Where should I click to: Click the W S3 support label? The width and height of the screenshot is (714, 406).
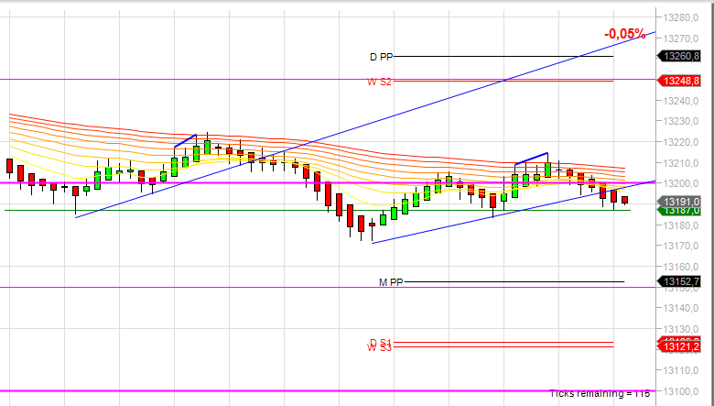tap(379, 347)
